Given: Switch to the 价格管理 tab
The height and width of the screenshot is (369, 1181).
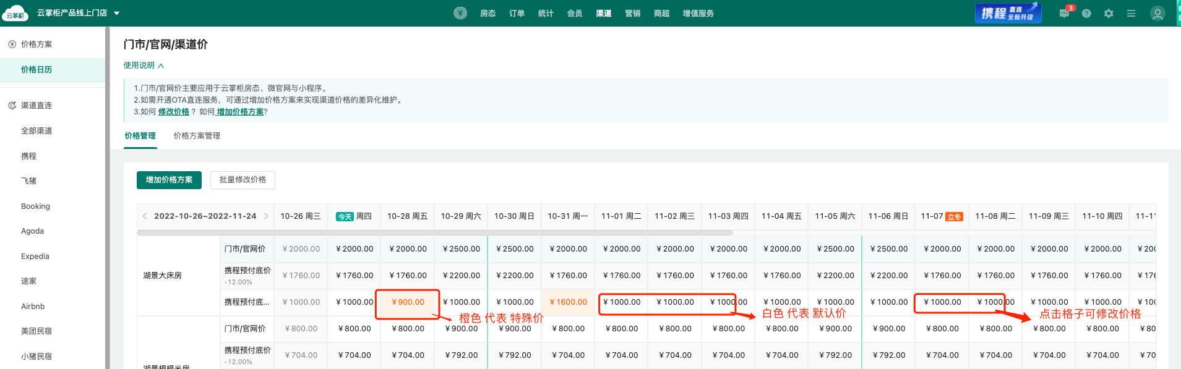Looking at the screenshot, I should 140,136.
